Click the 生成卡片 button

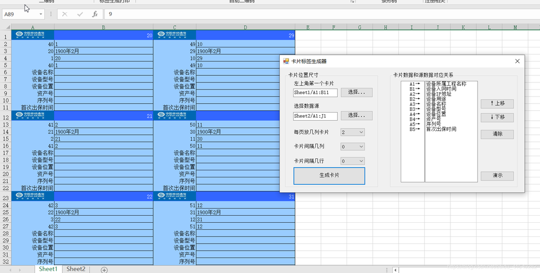(x=329, y=175)
